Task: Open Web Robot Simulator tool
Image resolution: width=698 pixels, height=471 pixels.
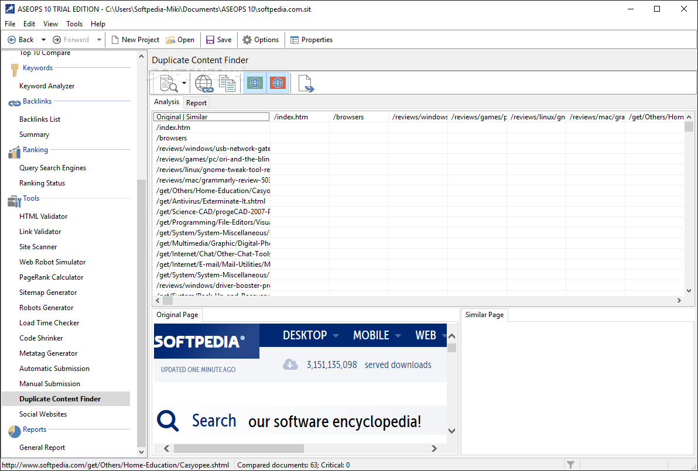Action: tap(52, 262)
